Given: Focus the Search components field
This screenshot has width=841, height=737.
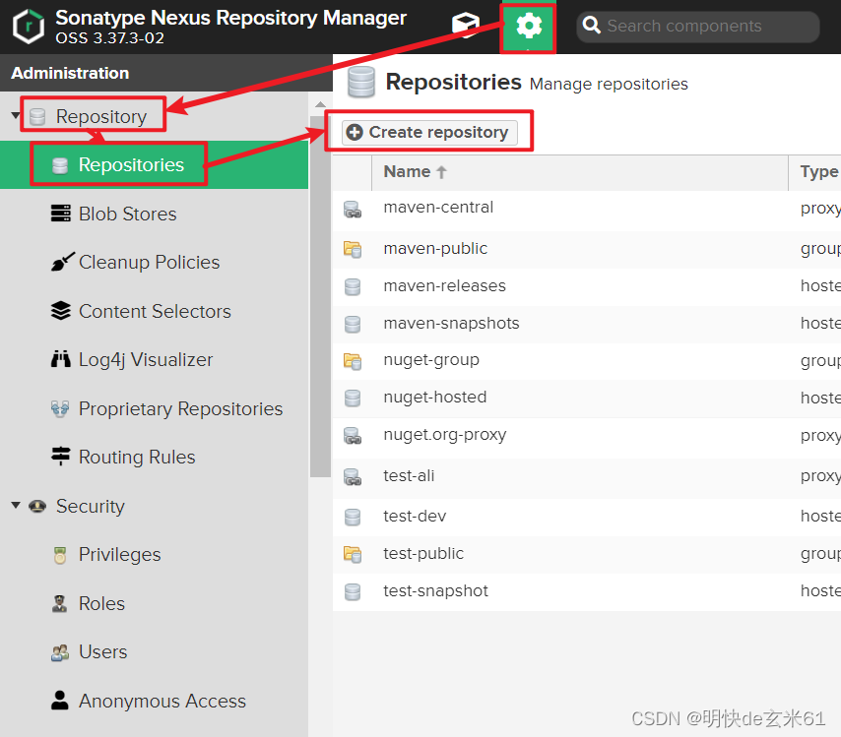Looking at the screenshot, I should click(698, 27).
